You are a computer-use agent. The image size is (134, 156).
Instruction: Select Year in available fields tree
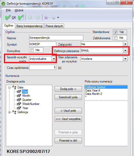tap(25, 108)
